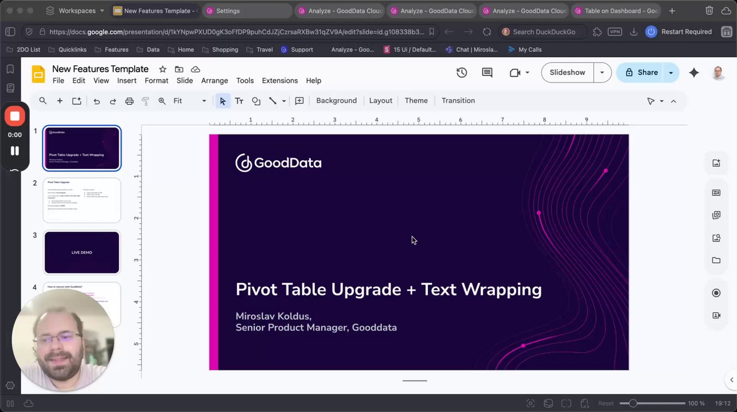
Task: Click the Zoom magnifier tool icon
Action: pyautogui.click(x=162, y=101)
